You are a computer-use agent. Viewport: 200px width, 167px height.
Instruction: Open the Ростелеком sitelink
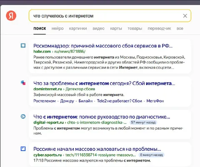point(45,101)
